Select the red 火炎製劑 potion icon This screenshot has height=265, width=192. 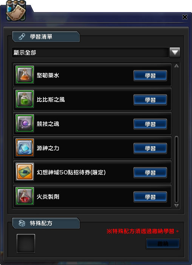(x=25, y=196)
